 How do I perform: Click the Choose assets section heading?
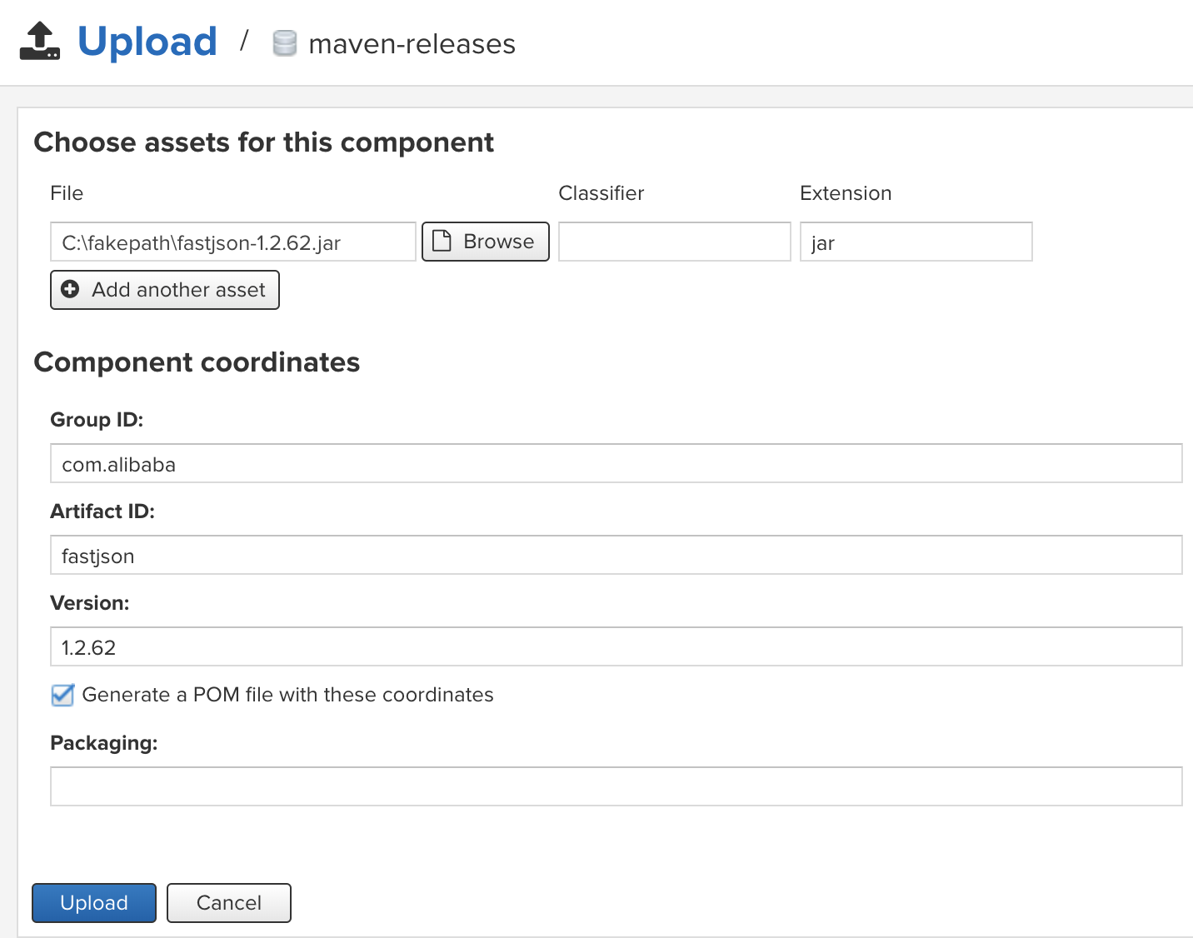(263, 142)
